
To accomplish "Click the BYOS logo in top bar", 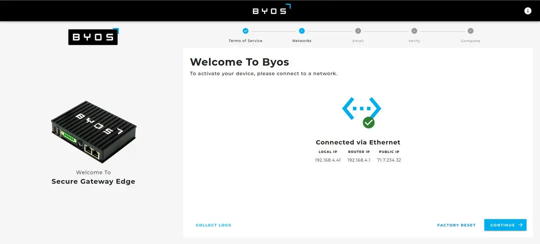I will click(x=271, y=9).
